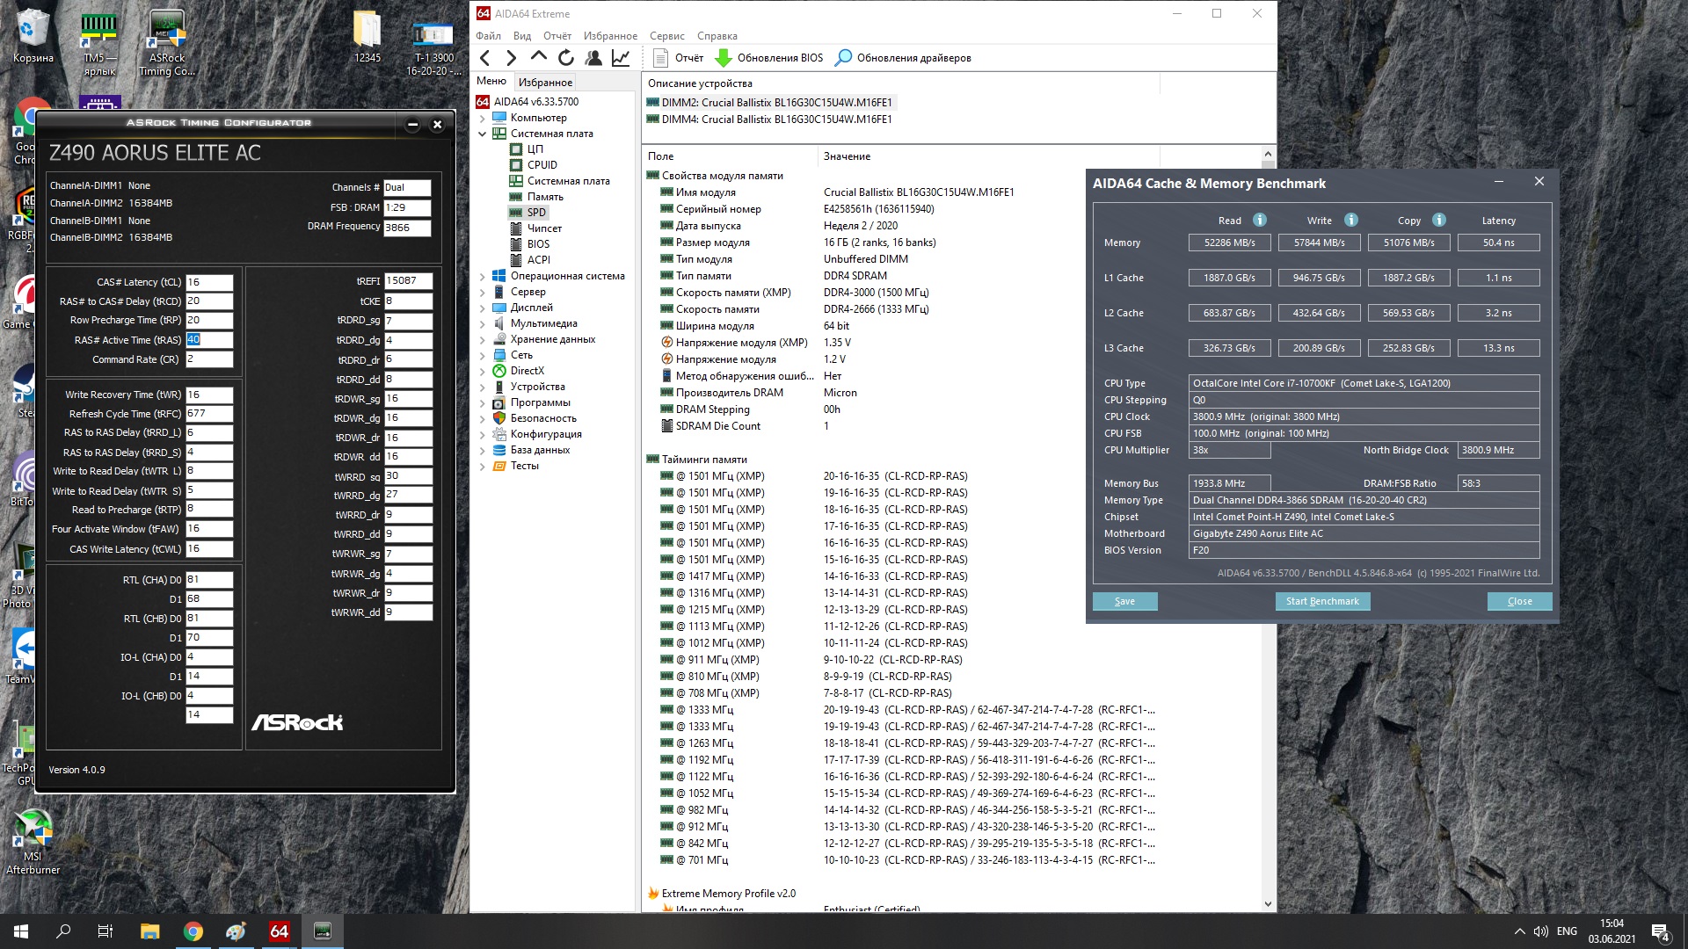
Task: Open Отчёт menu in menu bar
Action: pyautogui.click(x=557, y=36)
